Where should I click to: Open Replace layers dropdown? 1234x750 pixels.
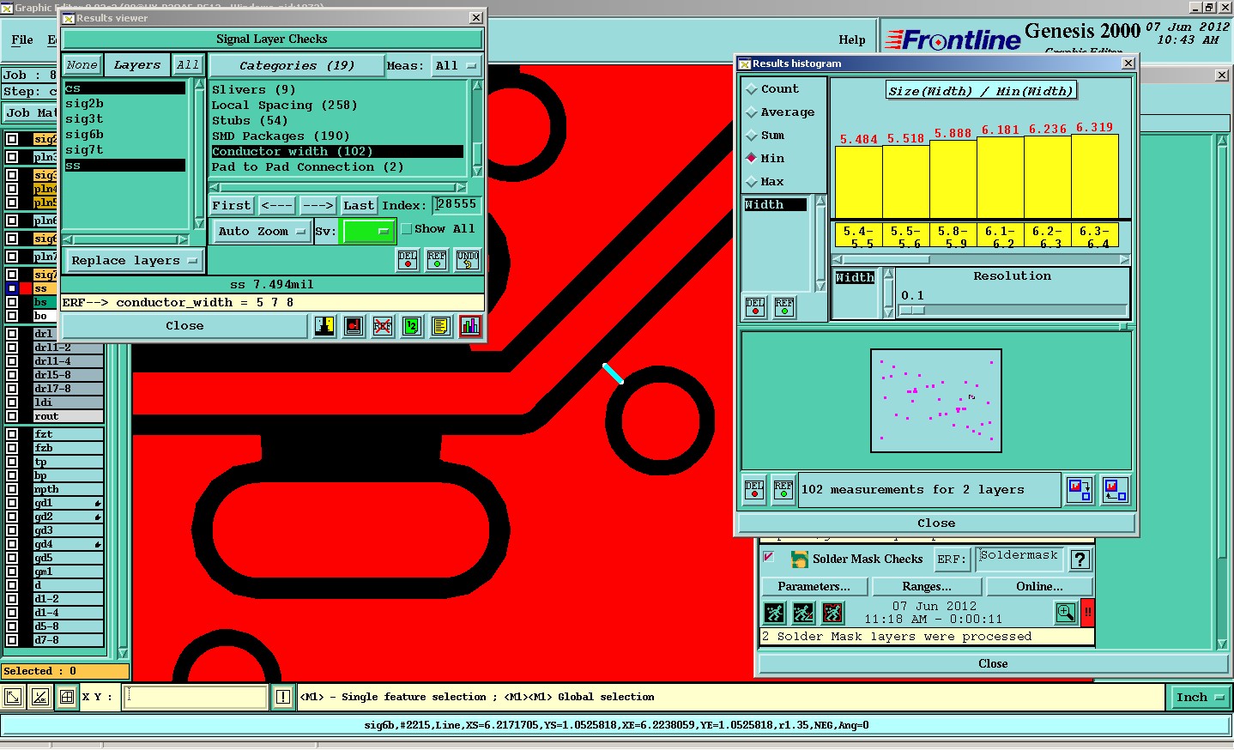[135, 261]
